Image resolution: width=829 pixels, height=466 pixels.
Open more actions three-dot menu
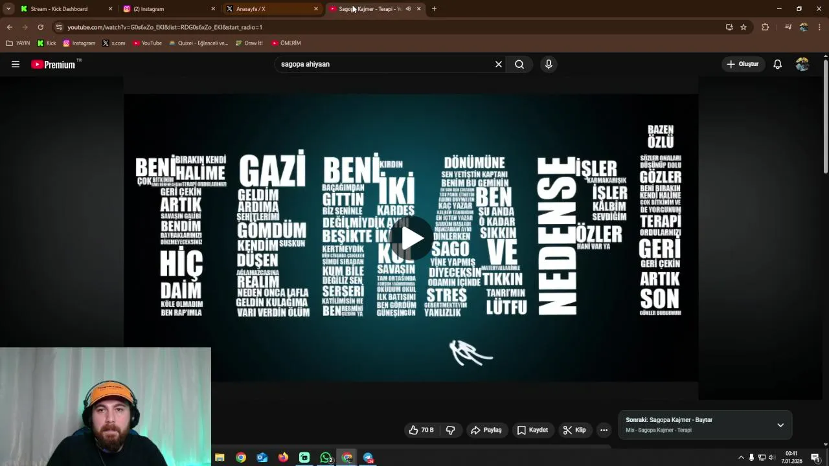tap(604, 430)
